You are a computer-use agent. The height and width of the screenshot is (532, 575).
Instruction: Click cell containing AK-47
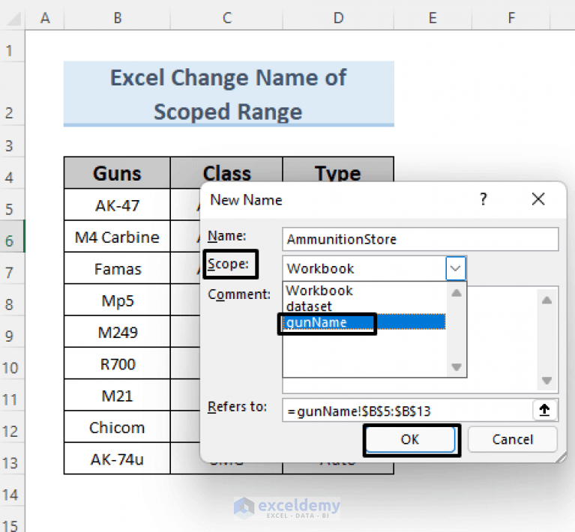tap(118, 205)
